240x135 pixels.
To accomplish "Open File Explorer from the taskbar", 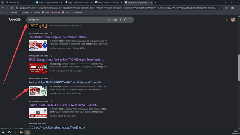I will 21,132.
